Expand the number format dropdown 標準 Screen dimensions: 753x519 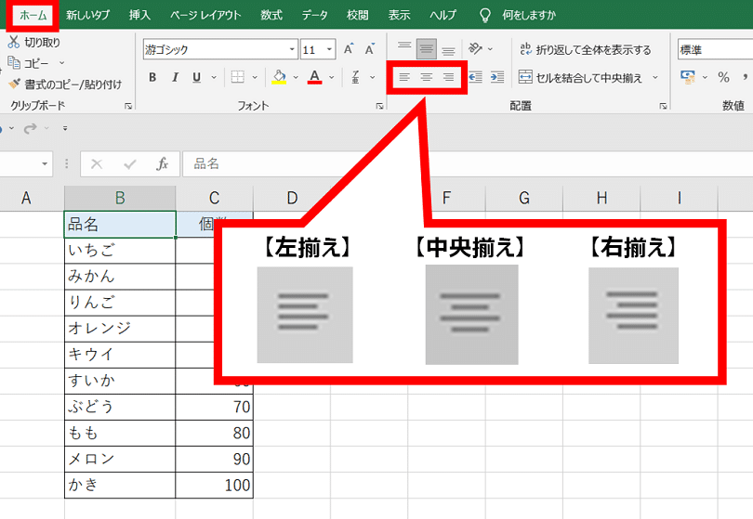click(x=713, y=50)
